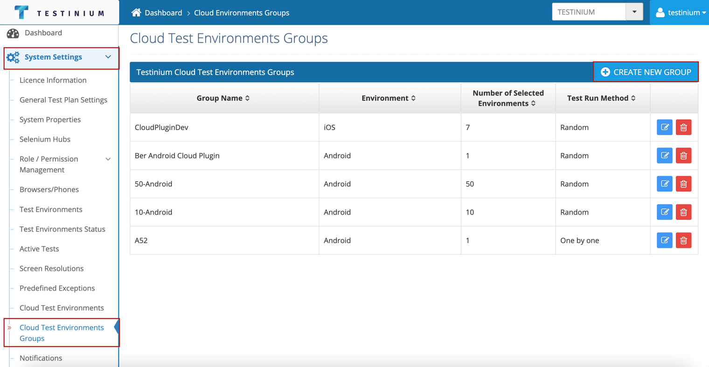Click the count 50 in 50-Android row
Image resolution: width=709 pixels, height=367 pixels.
[x=470, y=184]
